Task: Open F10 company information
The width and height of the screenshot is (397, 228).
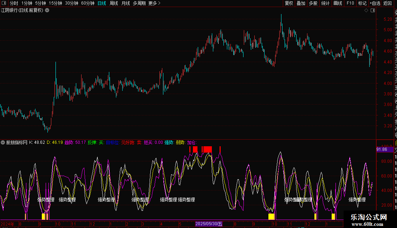Action: click(350, 3)
